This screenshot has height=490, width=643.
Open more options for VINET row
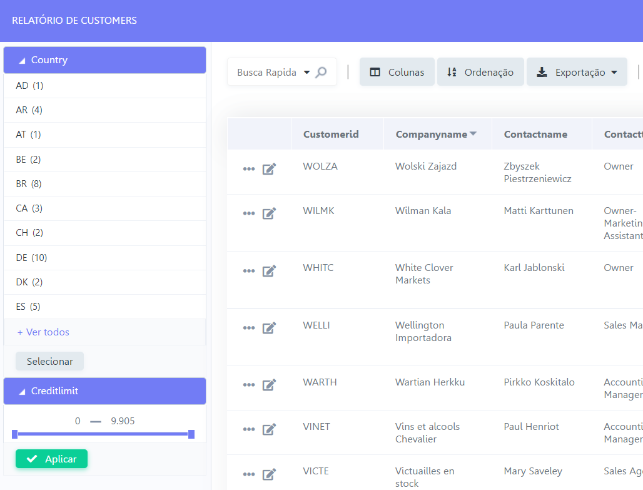(249, 429)
